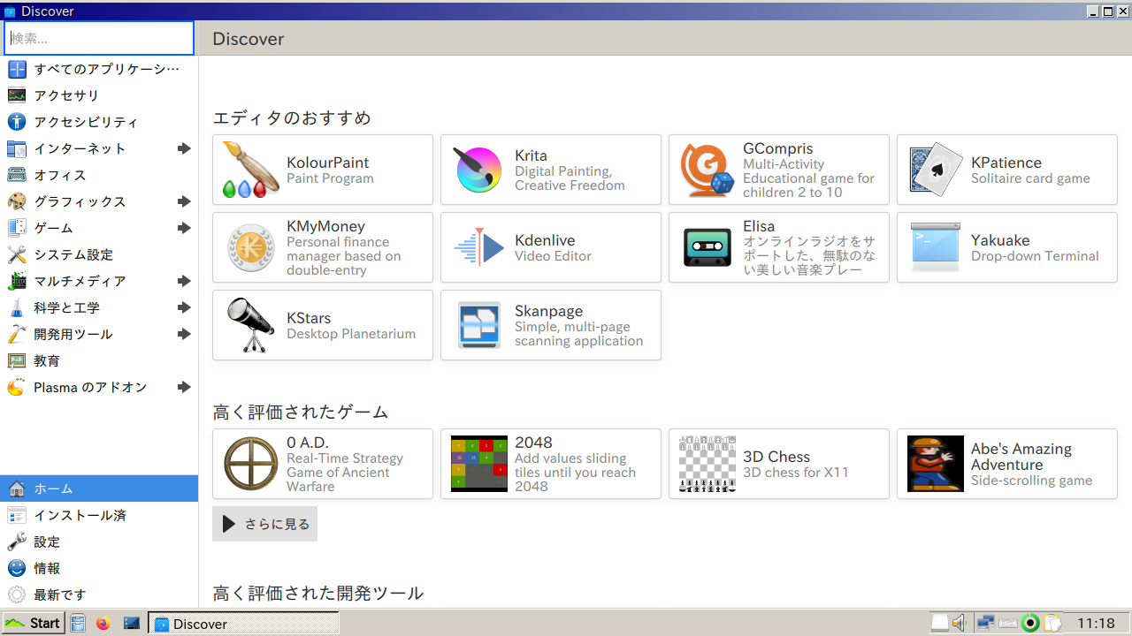Click the taskbar clock 11:18
This screenshot has width=1132, height=636.
pos(1096,624)
